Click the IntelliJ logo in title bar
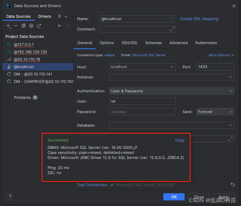The height and width of the screenshot is (206, 241). coord(8,6)
